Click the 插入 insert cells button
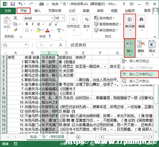Image resolution: width=159 pixels, height=147 pixels. point(130,48)
